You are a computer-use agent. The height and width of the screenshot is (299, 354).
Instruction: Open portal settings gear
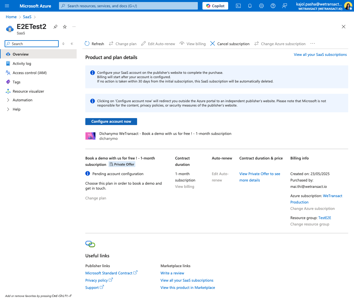click(261, 6)
